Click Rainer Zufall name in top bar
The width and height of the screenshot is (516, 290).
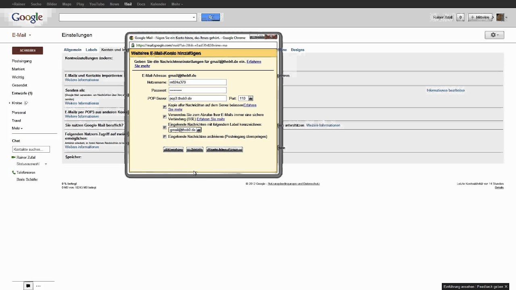click(443, 17)
